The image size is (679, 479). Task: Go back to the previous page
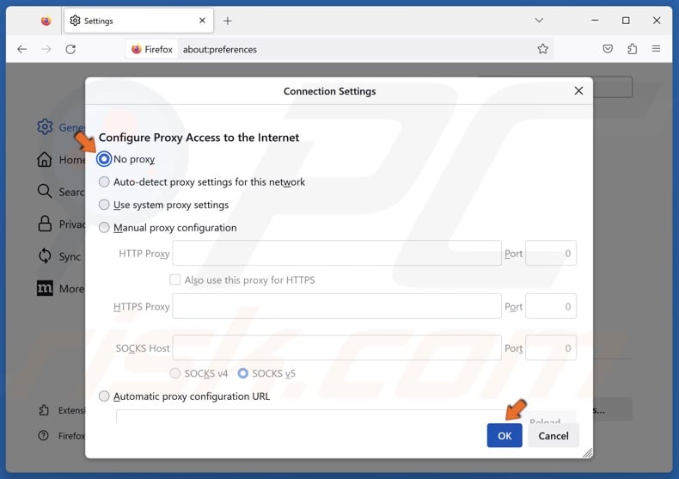(x=22, y=49)
